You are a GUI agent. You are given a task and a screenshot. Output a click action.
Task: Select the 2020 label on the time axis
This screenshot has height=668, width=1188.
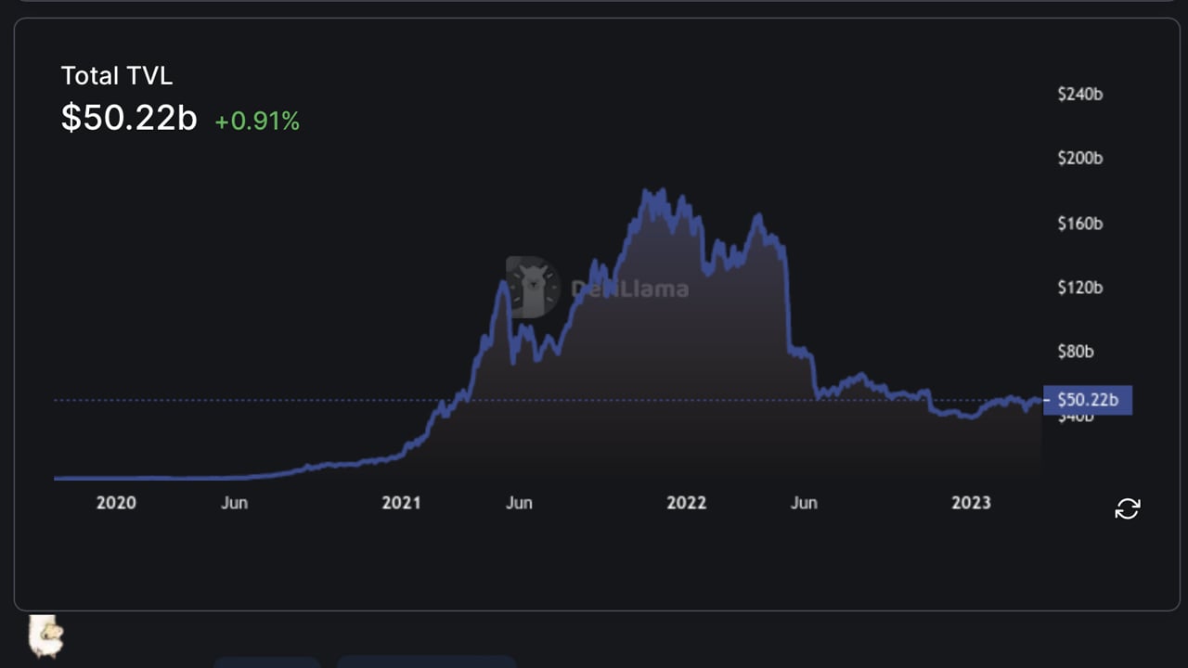(x=116, y=503)
